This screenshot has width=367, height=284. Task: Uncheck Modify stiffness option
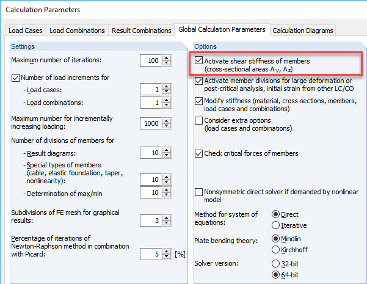click(x=199, y=101)
